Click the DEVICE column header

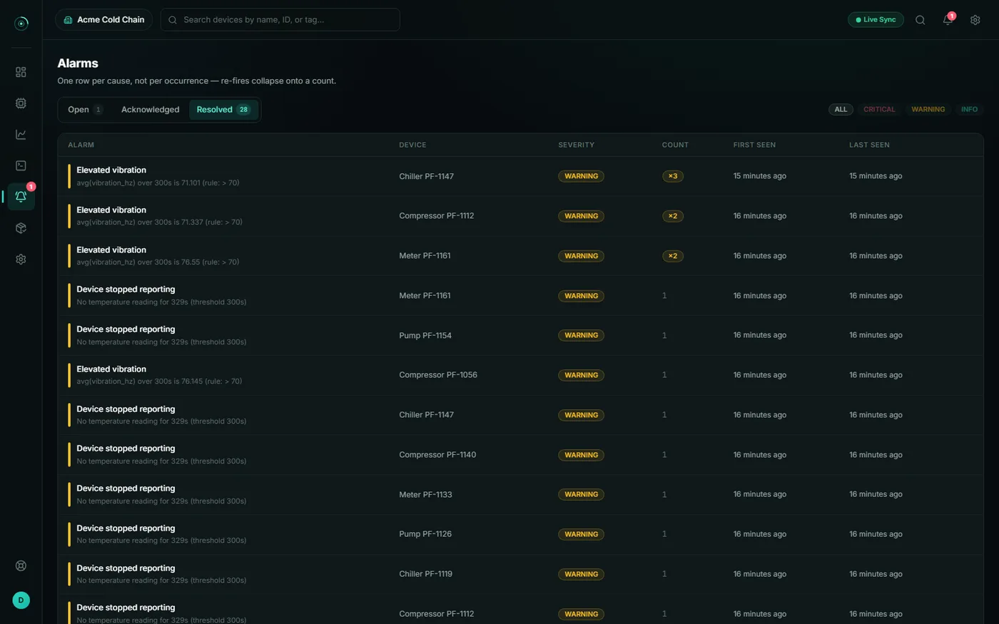pos(412,145)
